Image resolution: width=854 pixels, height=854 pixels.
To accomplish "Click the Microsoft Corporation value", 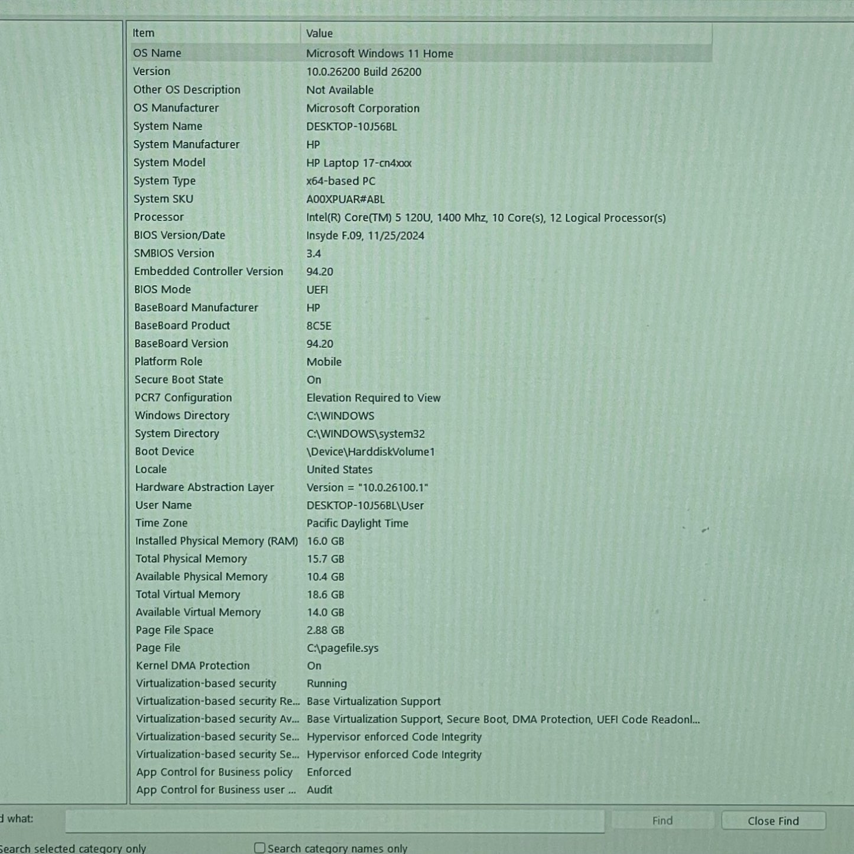I will tap(363, 108).
